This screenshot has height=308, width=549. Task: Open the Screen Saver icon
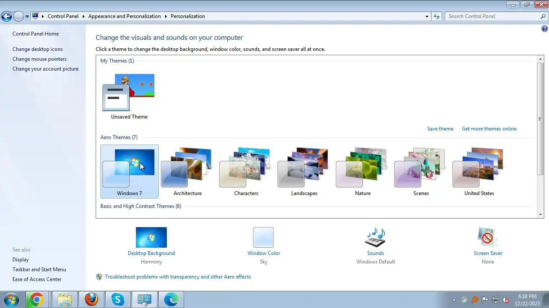coord(488,237)
